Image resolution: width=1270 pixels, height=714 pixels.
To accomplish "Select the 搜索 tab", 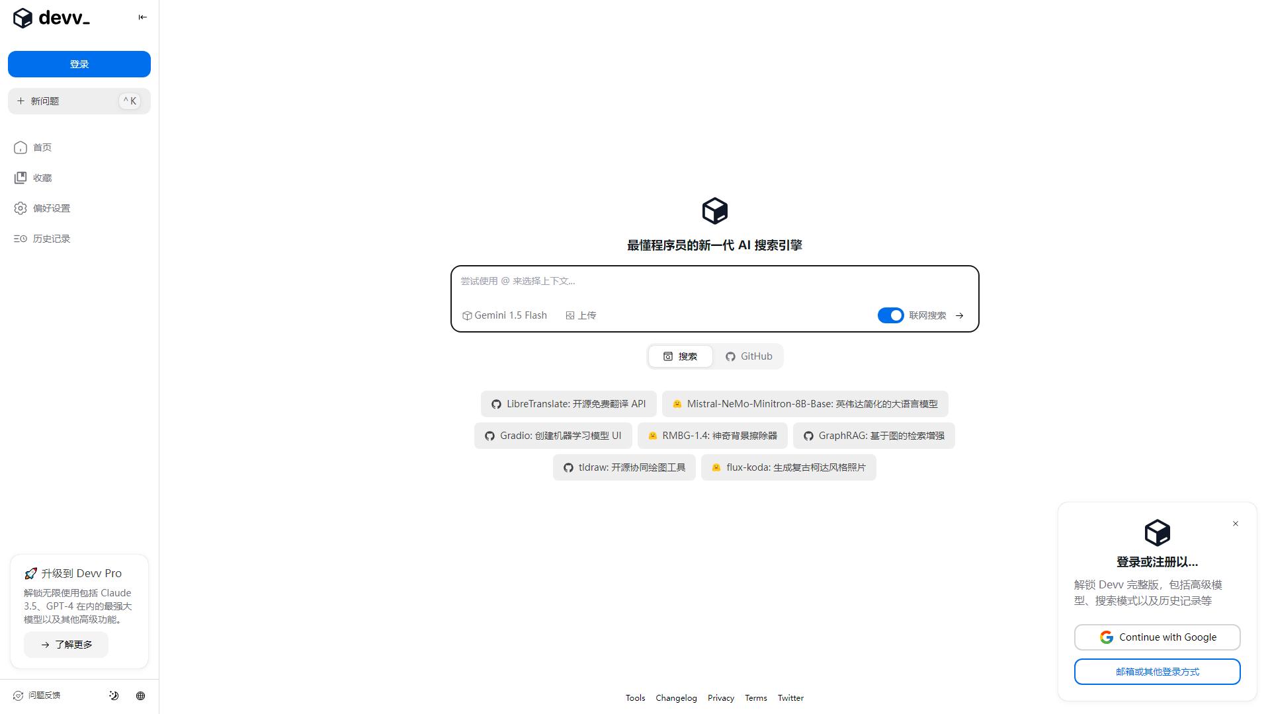I will click(x=680, y=356).
